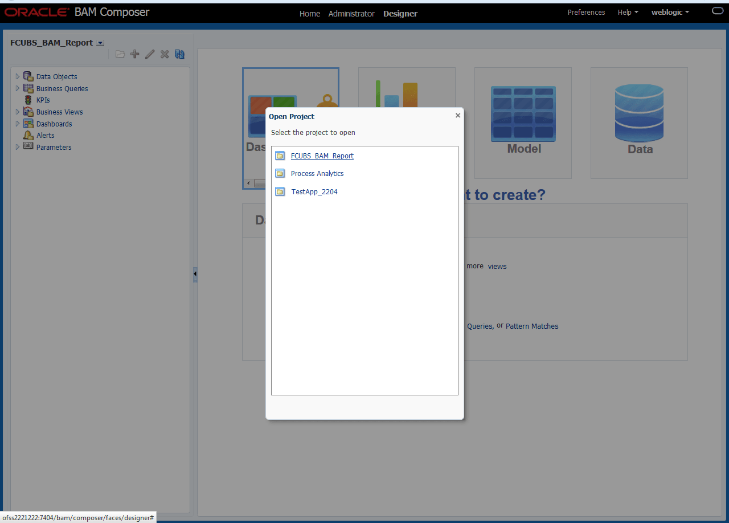Screen dimensions: 729x523
Task: Click the Data Objects tree icon
Action: [x=28, y=76]
